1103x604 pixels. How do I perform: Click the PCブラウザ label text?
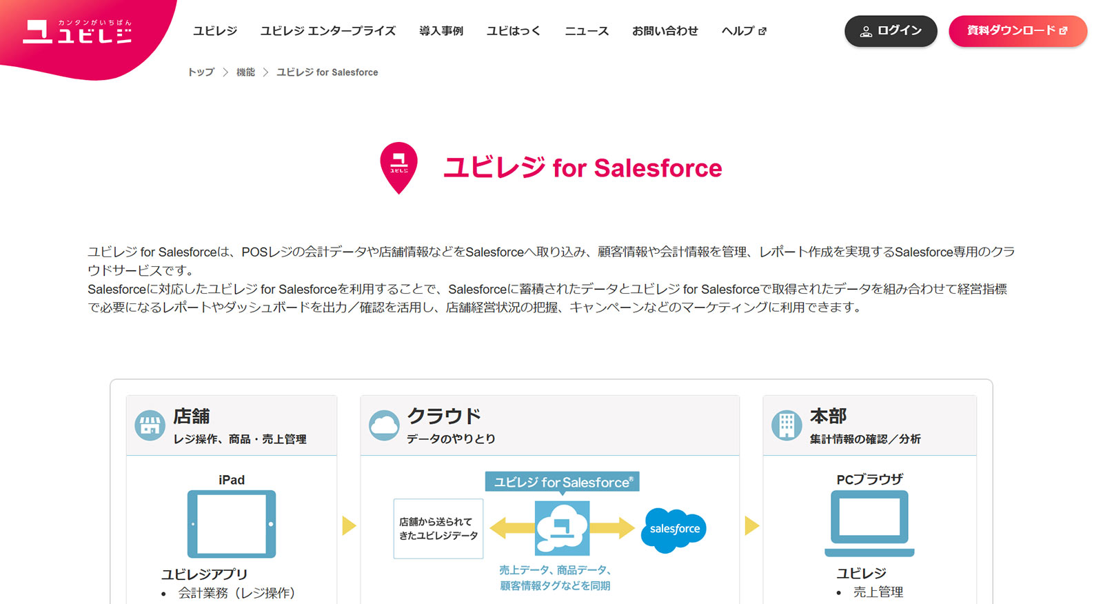(x=870, y=479)
